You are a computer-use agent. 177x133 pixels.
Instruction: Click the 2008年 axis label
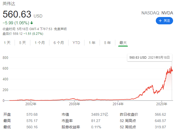click(x=75, y=104)
